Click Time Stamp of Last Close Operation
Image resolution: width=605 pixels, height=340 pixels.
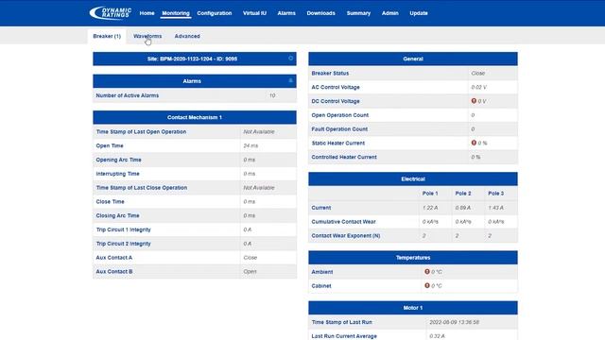(x=142, y=187)
